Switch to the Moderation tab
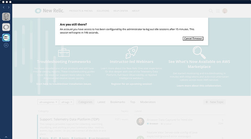Image resolution: width=251 pixels, height=139 pixels. 148,102
